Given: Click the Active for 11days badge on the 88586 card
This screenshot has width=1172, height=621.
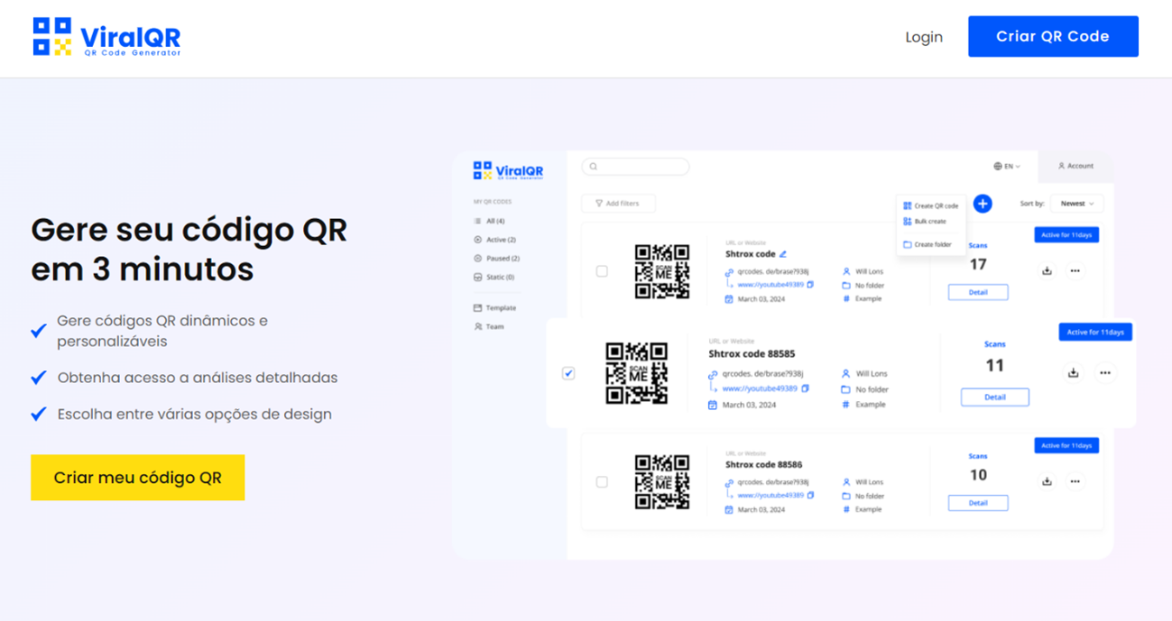Looking at the screenshot, I should (1066, 446).
